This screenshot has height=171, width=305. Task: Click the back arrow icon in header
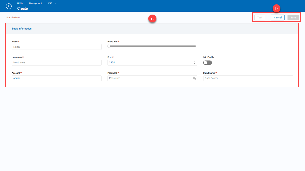[9, 6]
